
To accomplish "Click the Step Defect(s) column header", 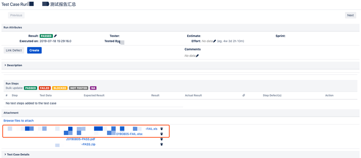I will [272, 95].
